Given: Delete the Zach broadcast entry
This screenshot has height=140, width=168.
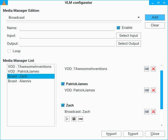Looking at the screenshot, I should point(154,112).
